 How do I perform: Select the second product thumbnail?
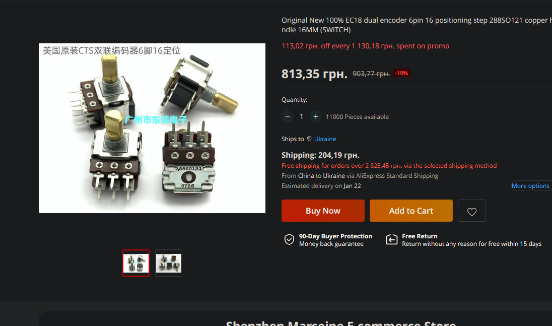(169, 263)
